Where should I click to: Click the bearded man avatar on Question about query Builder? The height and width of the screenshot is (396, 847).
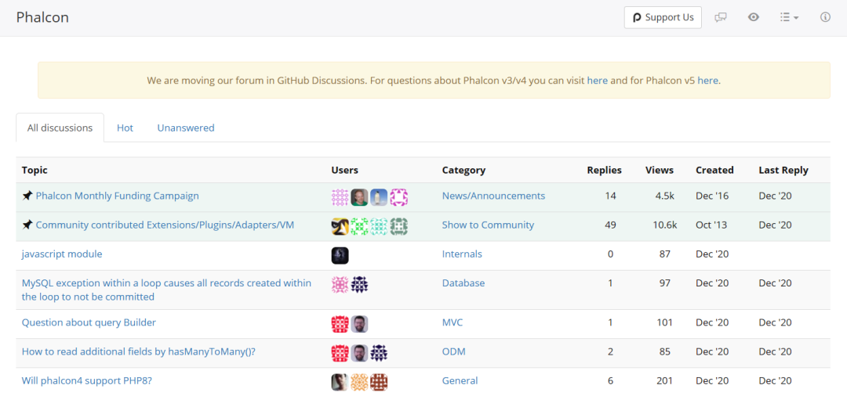click(359, 324)
